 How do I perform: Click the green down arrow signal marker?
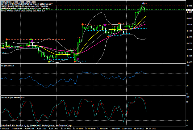31,39
